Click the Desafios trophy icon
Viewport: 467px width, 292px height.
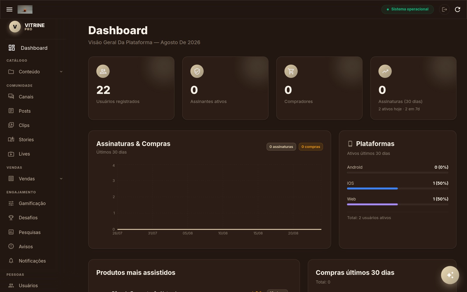pos(11,218)
